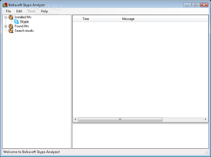The height and width of the screenshot is (157, 211).
Task: Click the horizontal scrollbar thumb
Action: (x=120, y=119)
